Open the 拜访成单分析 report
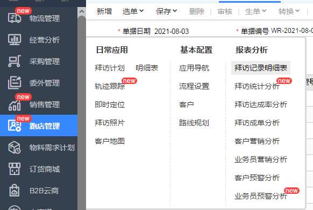Screen dimensions: 313x210 257,123
